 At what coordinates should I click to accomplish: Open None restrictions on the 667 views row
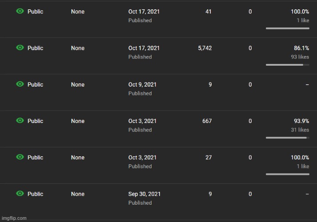tap(78, 121)
